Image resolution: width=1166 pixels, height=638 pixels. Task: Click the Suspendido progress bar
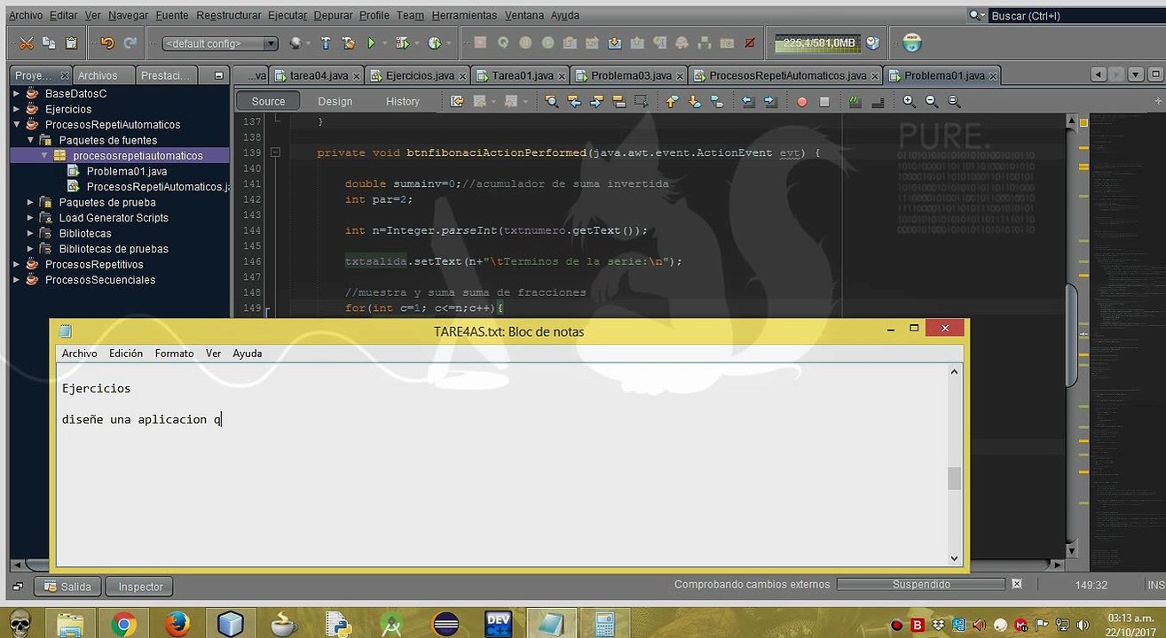[921, 584]
